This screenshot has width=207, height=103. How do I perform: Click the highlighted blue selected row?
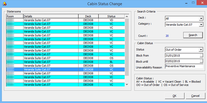[x=65, y=69]
